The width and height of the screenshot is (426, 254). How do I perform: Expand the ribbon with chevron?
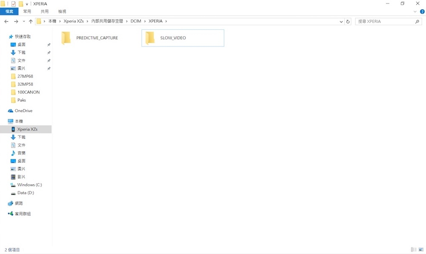pos(415,12)
